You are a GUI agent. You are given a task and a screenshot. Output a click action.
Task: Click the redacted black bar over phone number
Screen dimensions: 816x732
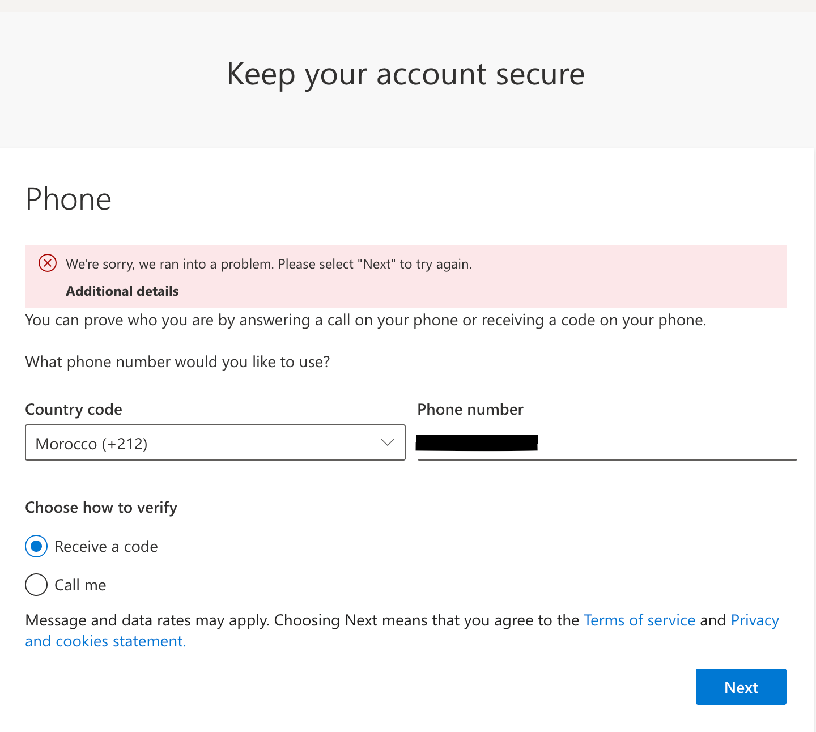477,442
